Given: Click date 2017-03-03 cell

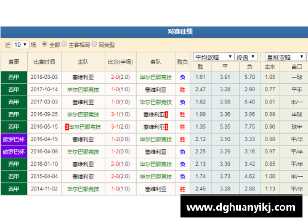Looking at the screenshot, I should point(44,102).
